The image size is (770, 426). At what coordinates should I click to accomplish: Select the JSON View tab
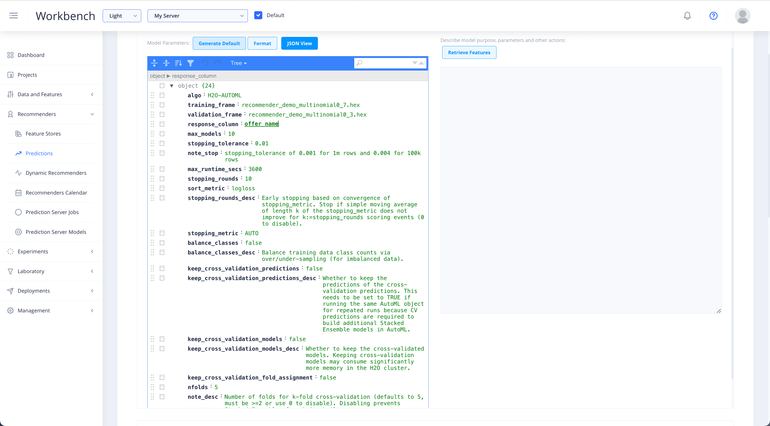[x=299, y=44]
